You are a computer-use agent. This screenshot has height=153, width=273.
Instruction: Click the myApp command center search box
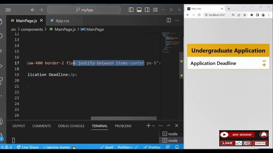84,10
